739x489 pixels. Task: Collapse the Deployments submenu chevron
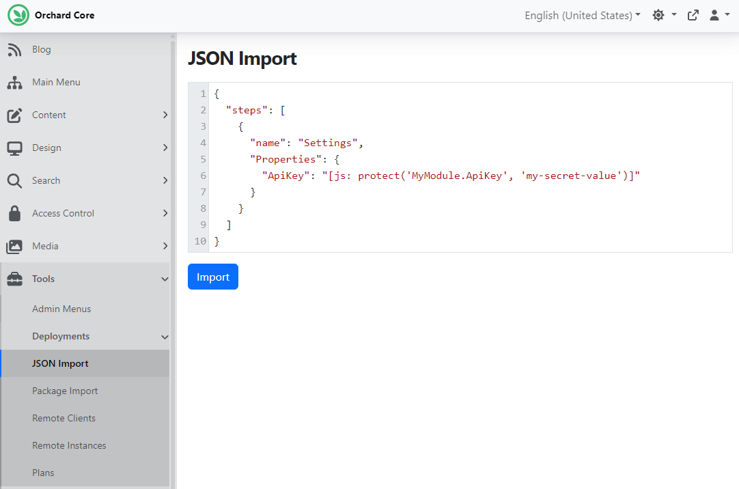[165, 337]
